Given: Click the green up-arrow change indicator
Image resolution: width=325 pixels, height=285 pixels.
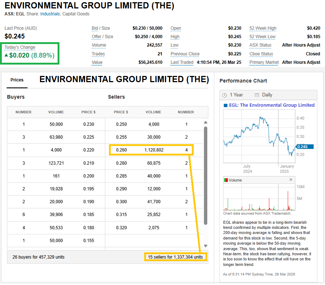Looking at the screenshot, I should click(6, 55).
